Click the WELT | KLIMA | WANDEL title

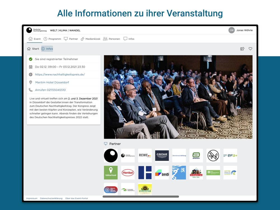65,30
